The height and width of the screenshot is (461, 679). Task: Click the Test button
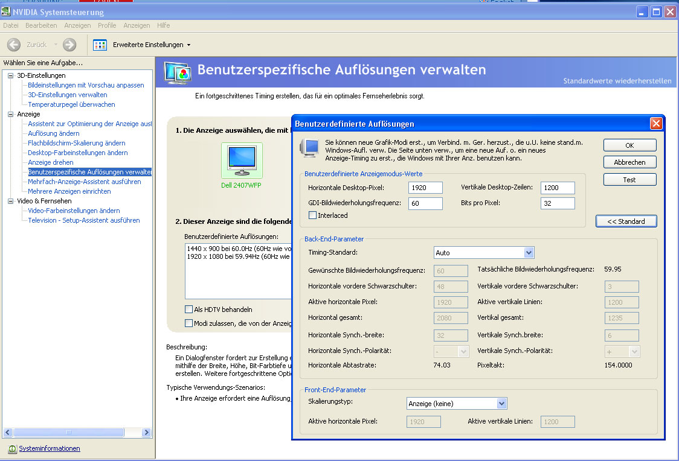629,180
